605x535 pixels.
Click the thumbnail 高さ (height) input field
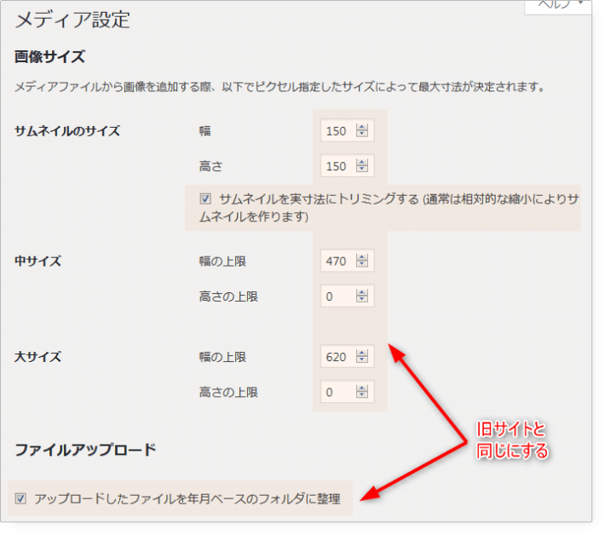pos(337,165)
